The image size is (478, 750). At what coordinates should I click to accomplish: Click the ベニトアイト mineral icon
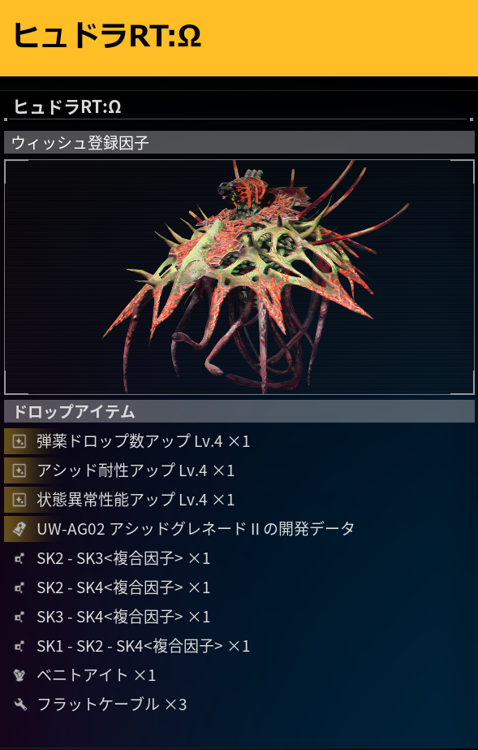(19, 675)
